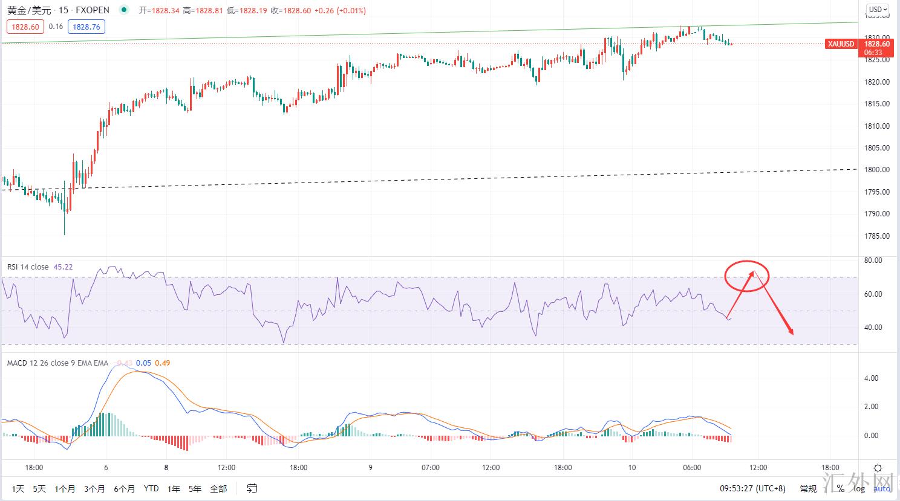Click the change value +0.26 (+0.01%)
Screen dimensions: 900x501
click(x=341, y=10)
